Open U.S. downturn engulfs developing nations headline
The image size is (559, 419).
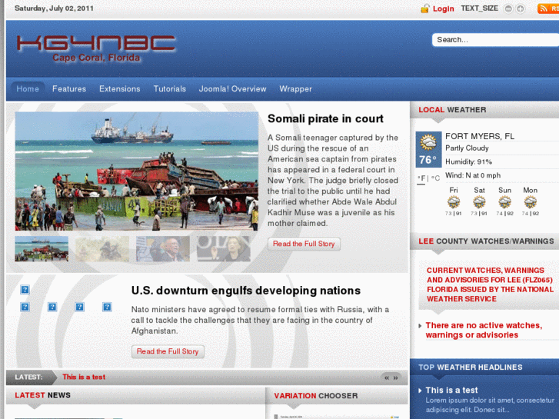(246, 291)
